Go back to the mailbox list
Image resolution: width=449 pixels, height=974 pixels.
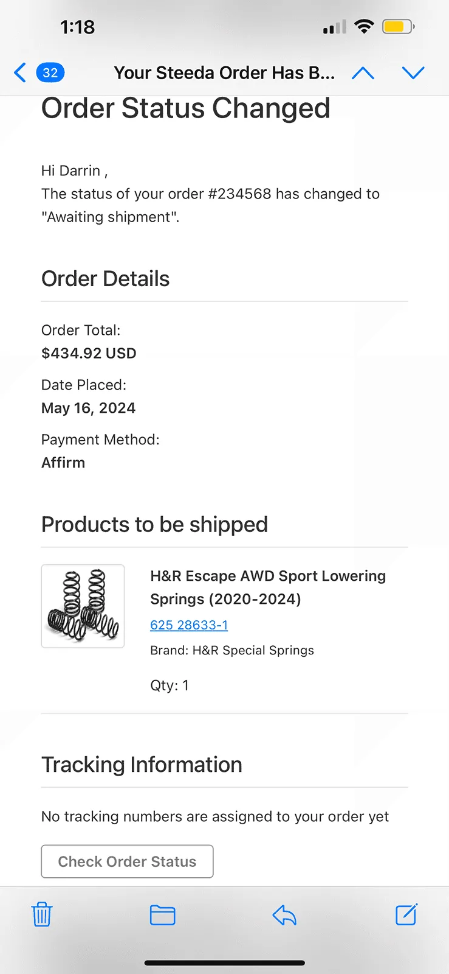[20, 73]
